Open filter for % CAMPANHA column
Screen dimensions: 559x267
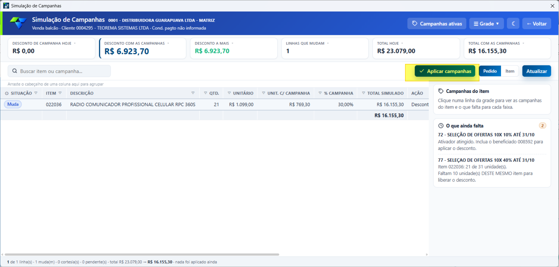[x=320, y=93]
